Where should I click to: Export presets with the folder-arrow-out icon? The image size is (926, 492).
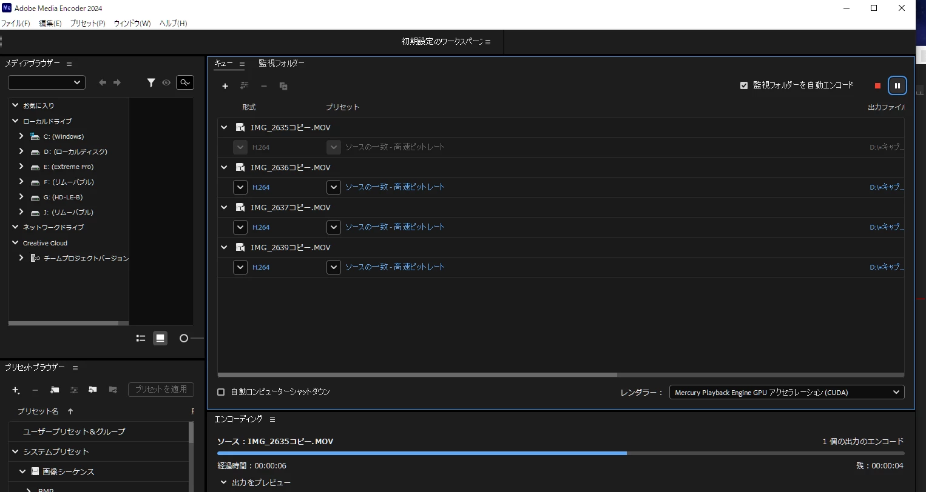(x=113, y=390)
